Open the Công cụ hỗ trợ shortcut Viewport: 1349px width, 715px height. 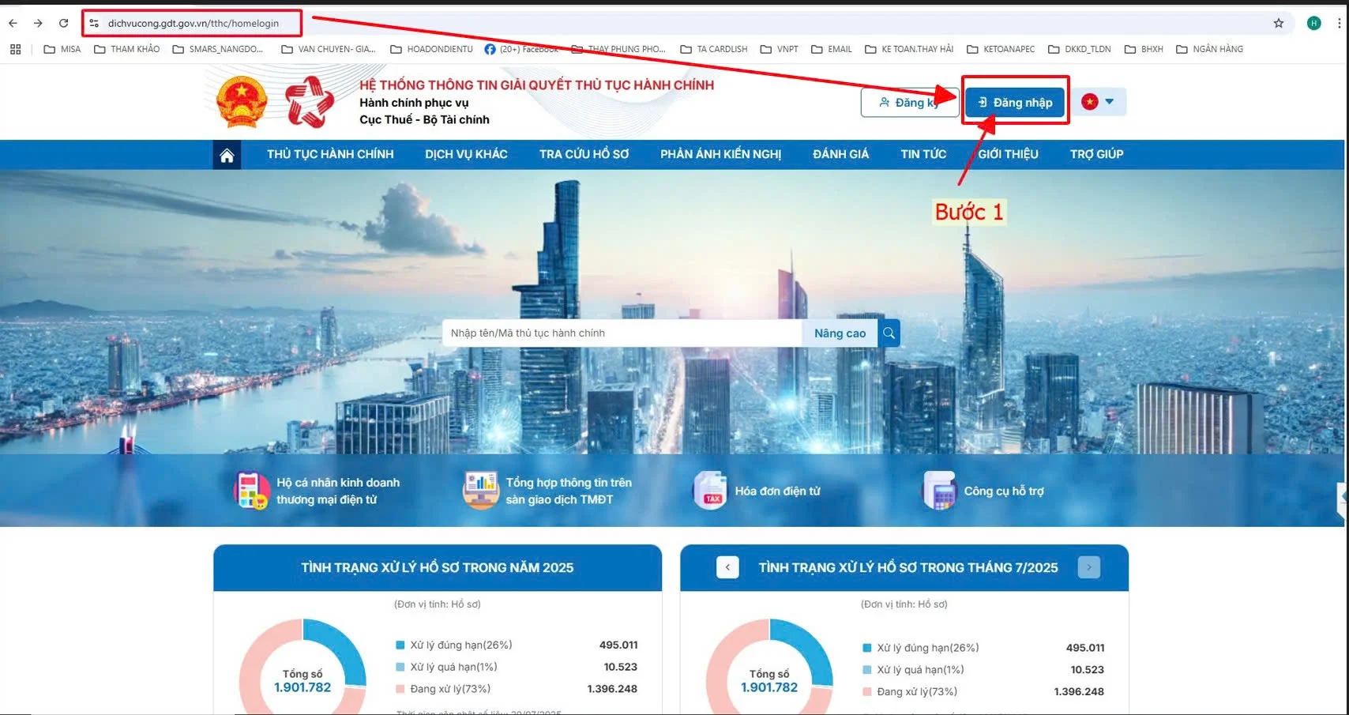[x=983, y=491]
